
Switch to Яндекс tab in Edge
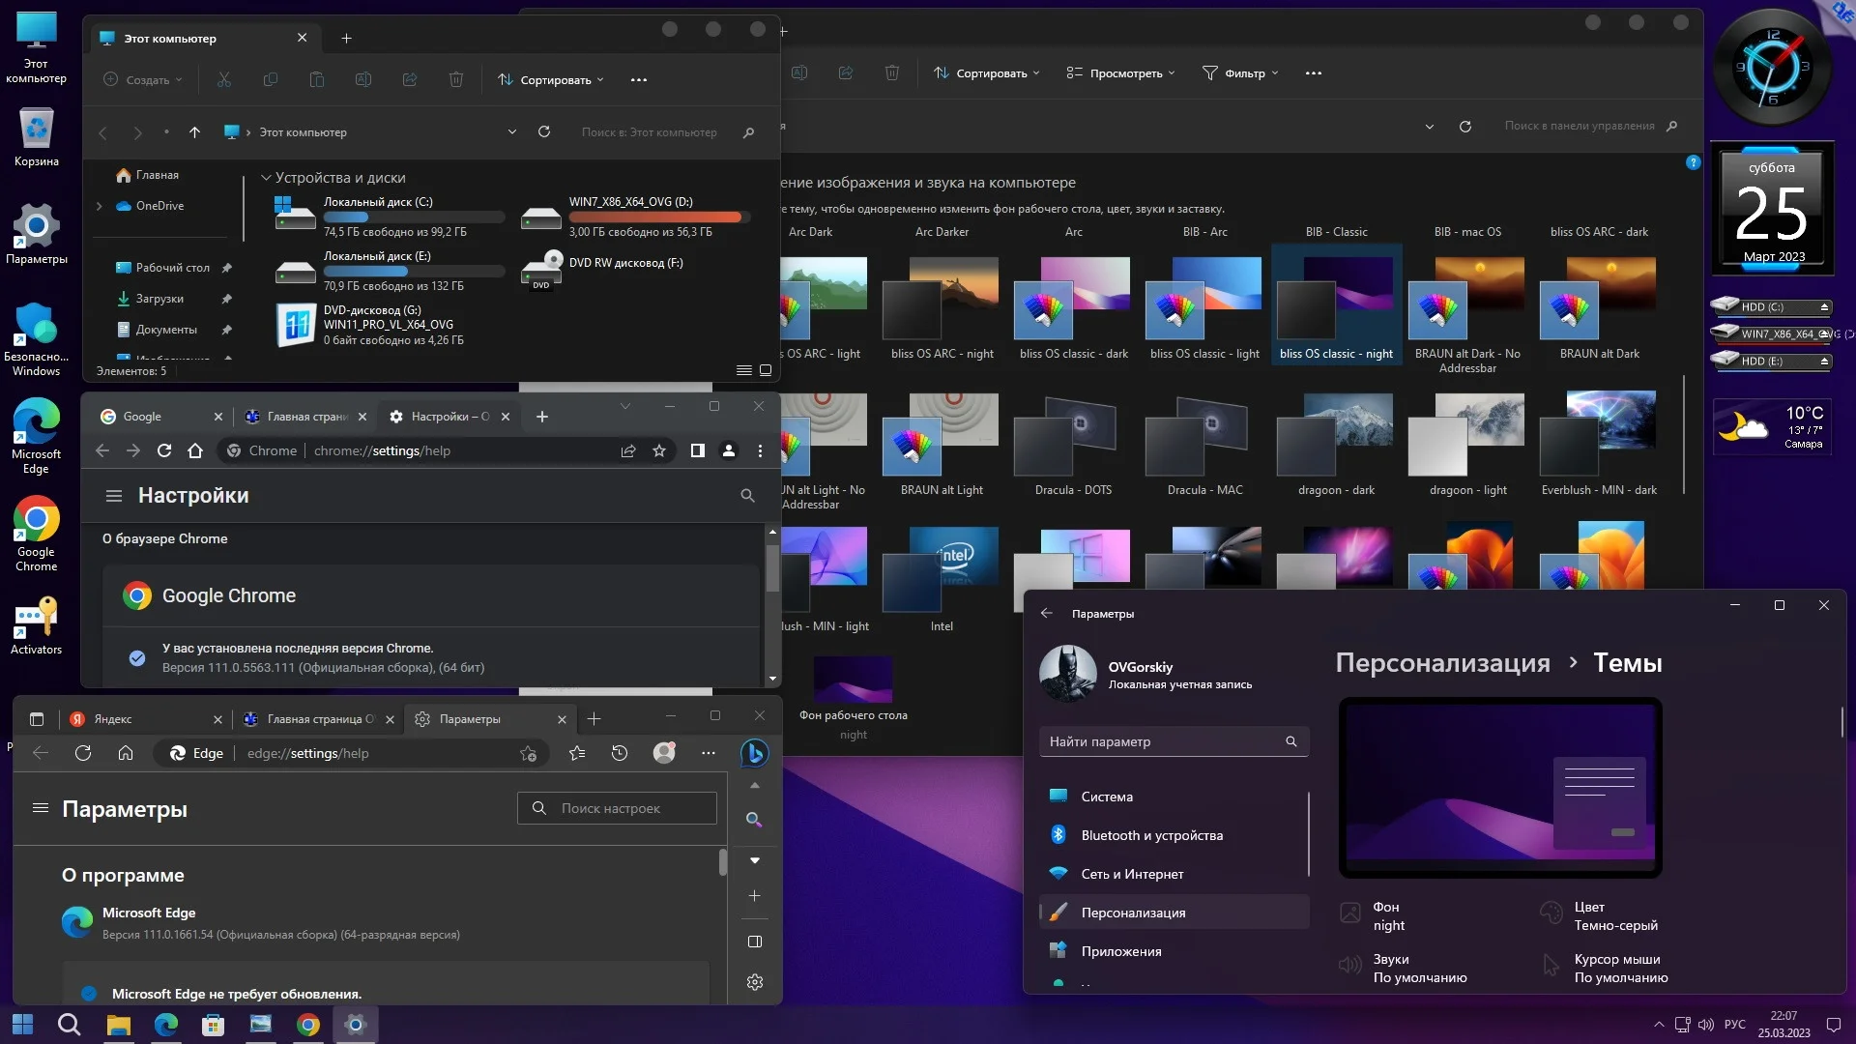point(114,719)
